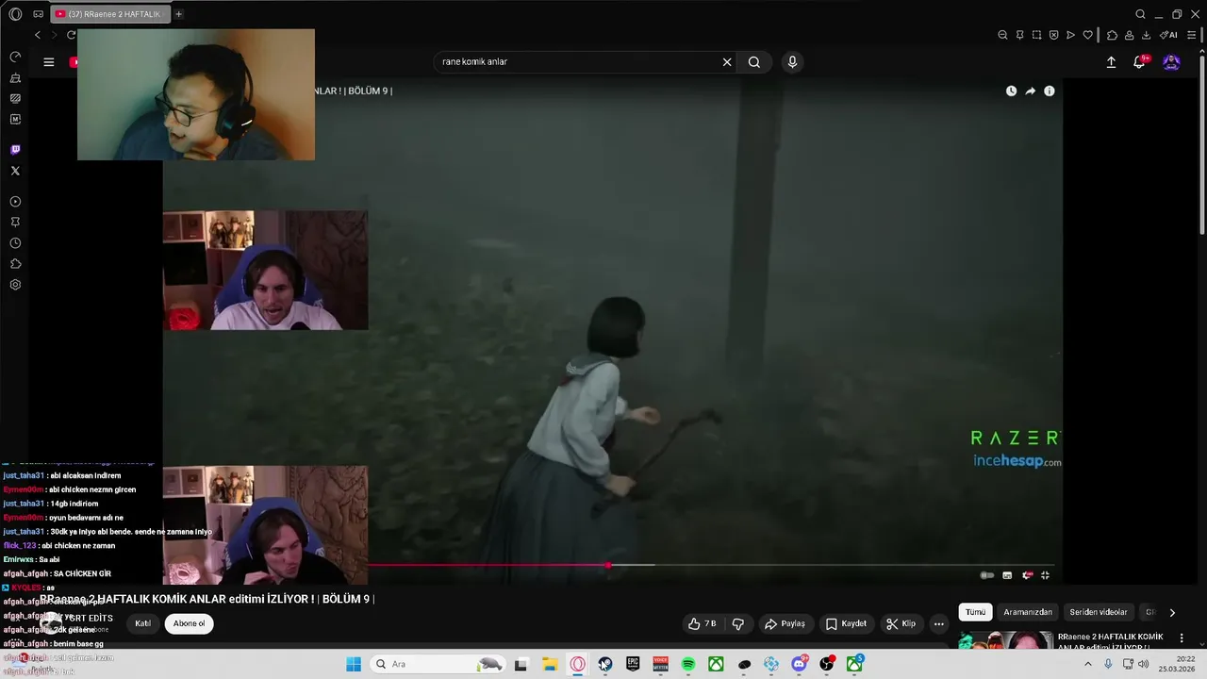
Task: Open GX Corner gamepad icon
Action: pyautogui.click(x=38, y=14)
